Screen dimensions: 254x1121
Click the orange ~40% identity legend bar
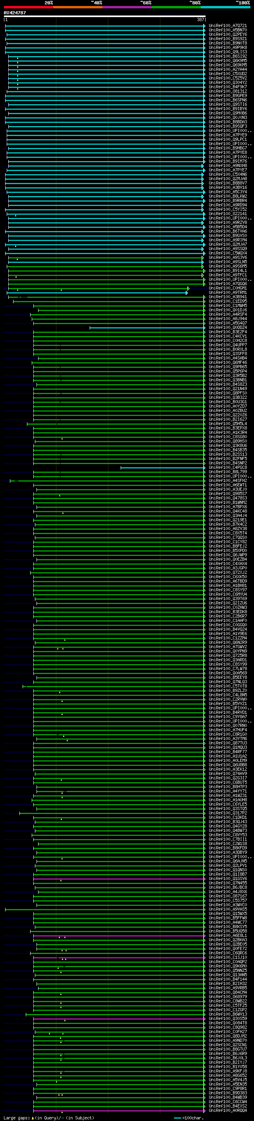point(78,7)
